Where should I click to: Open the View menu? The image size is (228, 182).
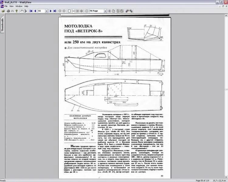click(x=11, y=6)
